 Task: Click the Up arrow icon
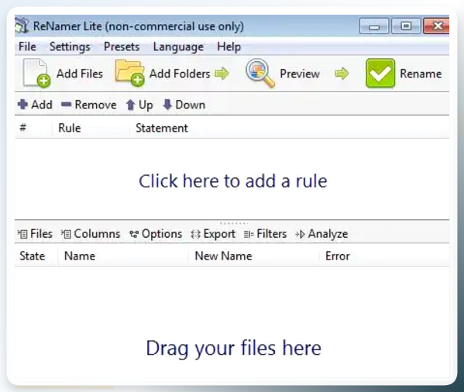tap(130, 105)
